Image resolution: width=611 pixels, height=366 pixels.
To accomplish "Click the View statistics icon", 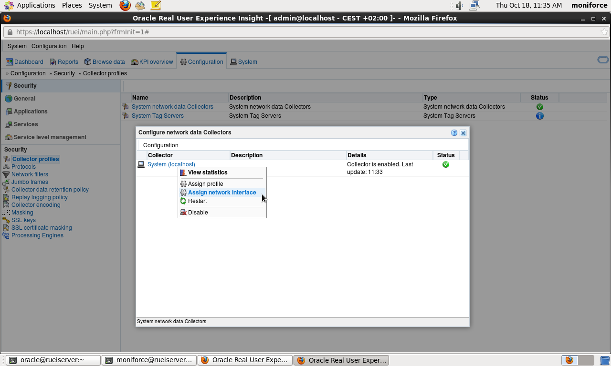I will 183,173.
